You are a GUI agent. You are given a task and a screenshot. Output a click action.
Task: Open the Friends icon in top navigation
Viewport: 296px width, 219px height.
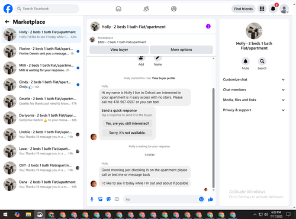pos(146,9)
